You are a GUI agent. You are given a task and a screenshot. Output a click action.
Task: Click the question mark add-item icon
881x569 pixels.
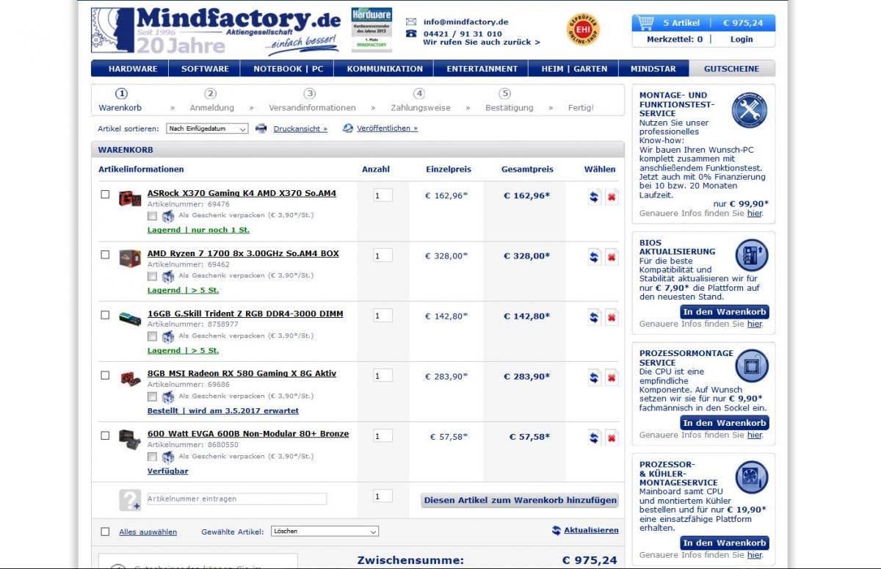pos(130,500)
